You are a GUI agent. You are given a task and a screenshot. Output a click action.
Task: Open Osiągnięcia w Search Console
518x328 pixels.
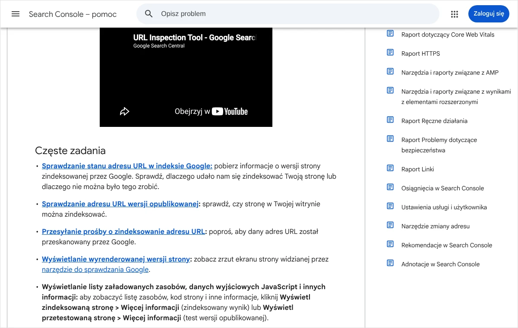point(442,188)
